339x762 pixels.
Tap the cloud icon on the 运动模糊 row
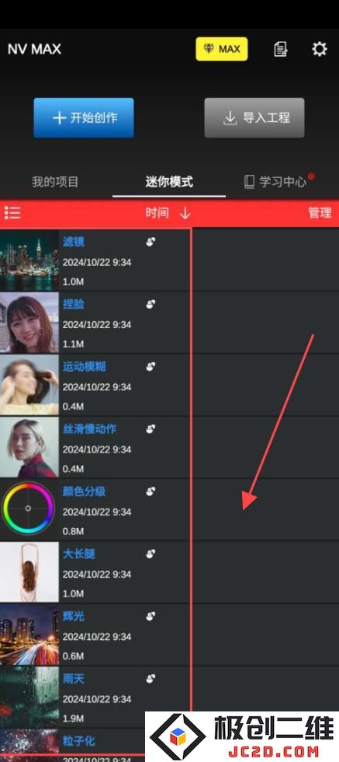tap(150, 366)
